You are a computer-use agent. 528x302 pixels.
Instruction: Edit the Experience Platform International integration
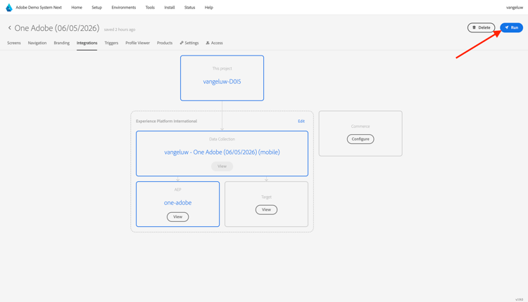tap(301, 122)
